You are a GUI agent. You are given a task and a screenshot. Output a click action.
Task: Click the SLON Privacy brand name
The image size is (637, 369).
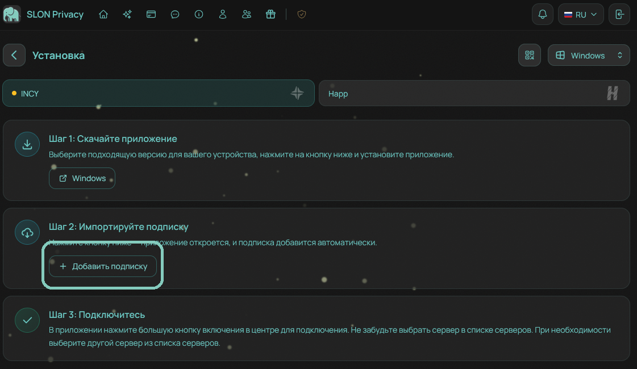[55, 14]
